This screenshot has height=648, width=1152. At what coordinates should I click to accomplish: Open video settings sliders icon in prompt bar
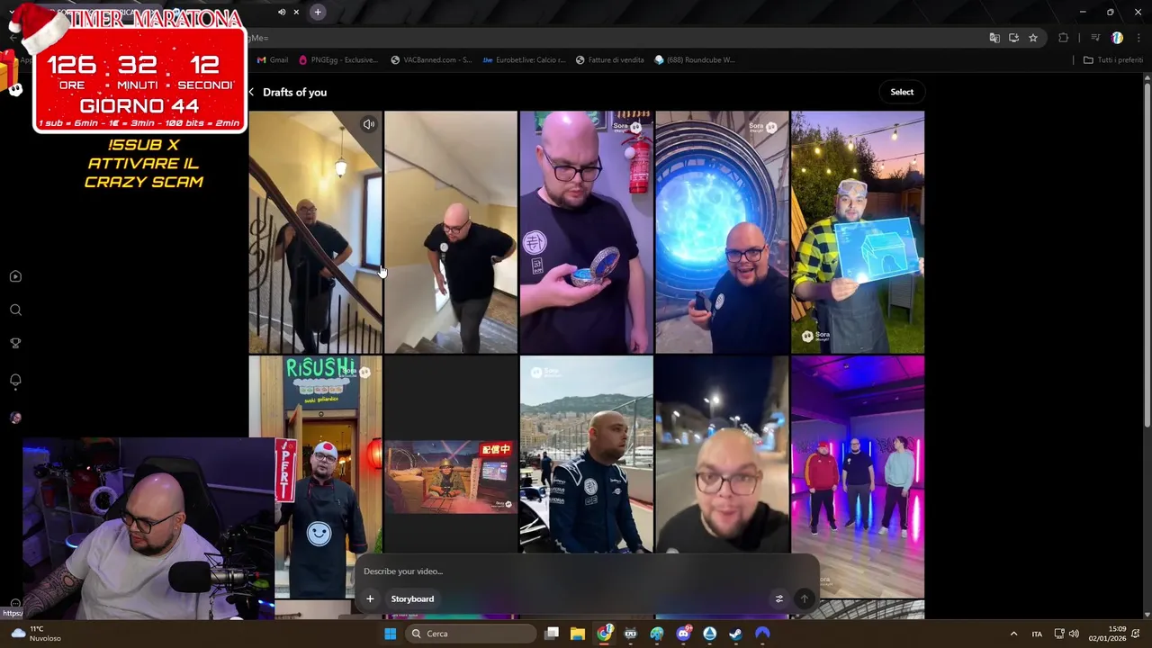(779, 598)
